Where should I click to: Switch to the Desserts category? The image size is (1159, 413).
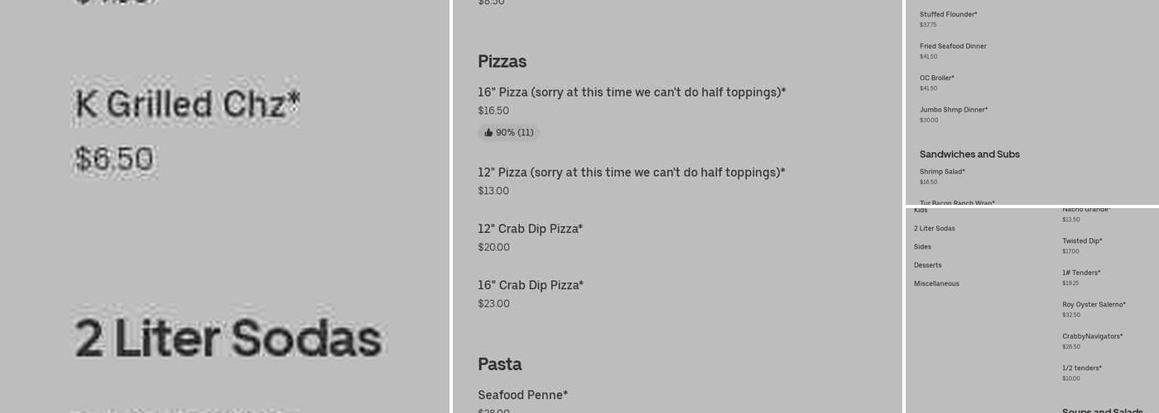click(x=927, y=265)
